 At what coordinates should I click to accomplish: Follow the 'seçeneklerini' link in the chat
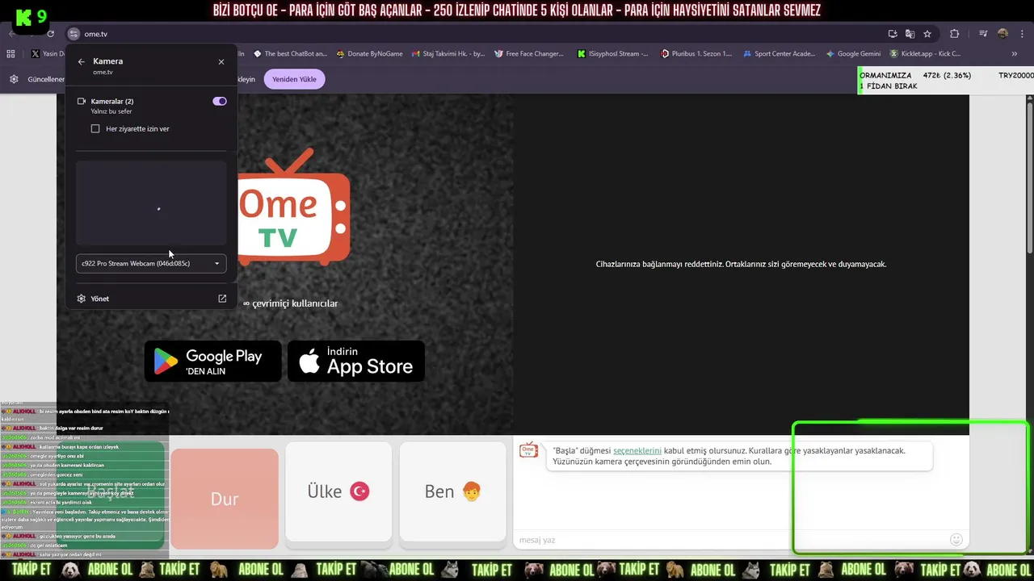tap(637, 450)
